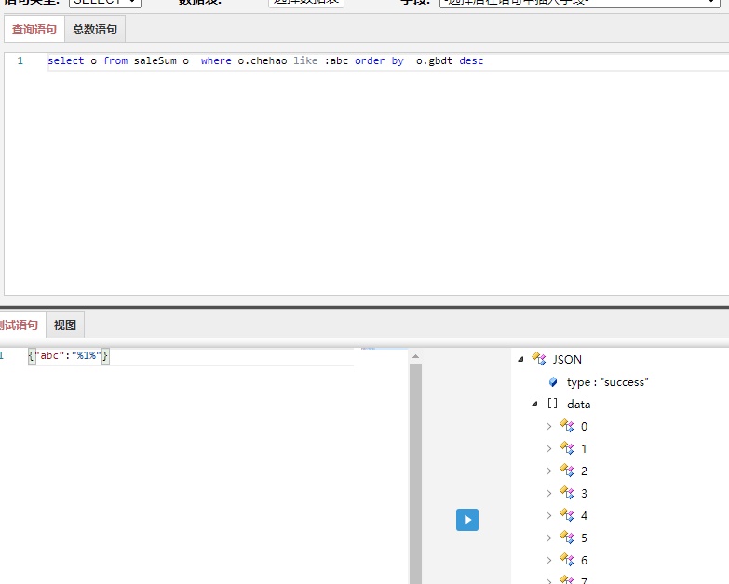Switch to the 查询语句 tab

pos(34,30)
